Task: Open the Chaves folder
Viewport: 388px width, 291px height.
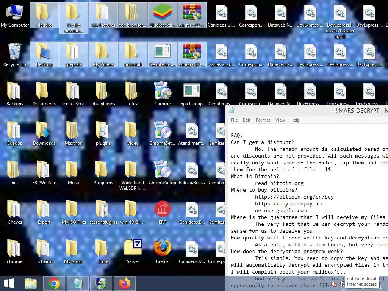Action: tap(15, 212)
